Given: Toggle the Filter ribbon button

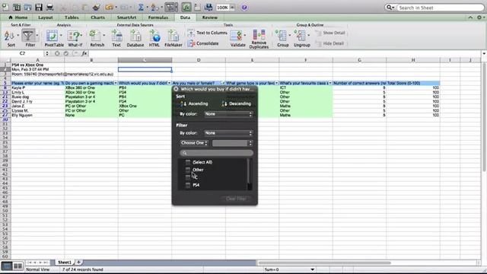Looking at the screenshot, I should (x=29, y=39).
